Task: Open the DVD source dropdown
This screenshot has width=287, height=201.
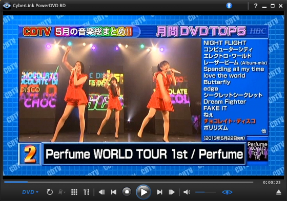Action: click(30, 192)
